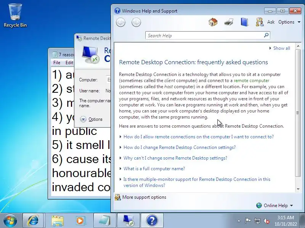
Task: Go to Help and Support home
Action: point(213,22)
